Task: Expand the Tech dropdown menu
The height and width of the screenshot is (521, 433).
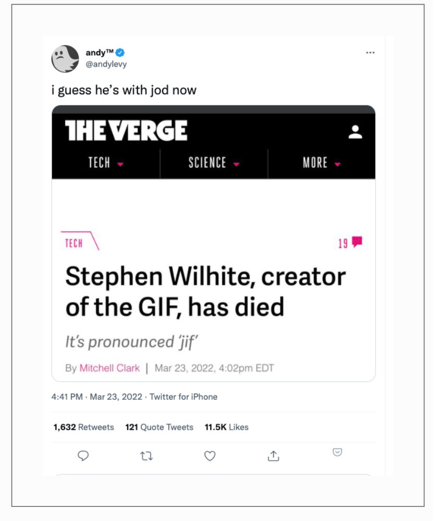Action: point(106,164)
